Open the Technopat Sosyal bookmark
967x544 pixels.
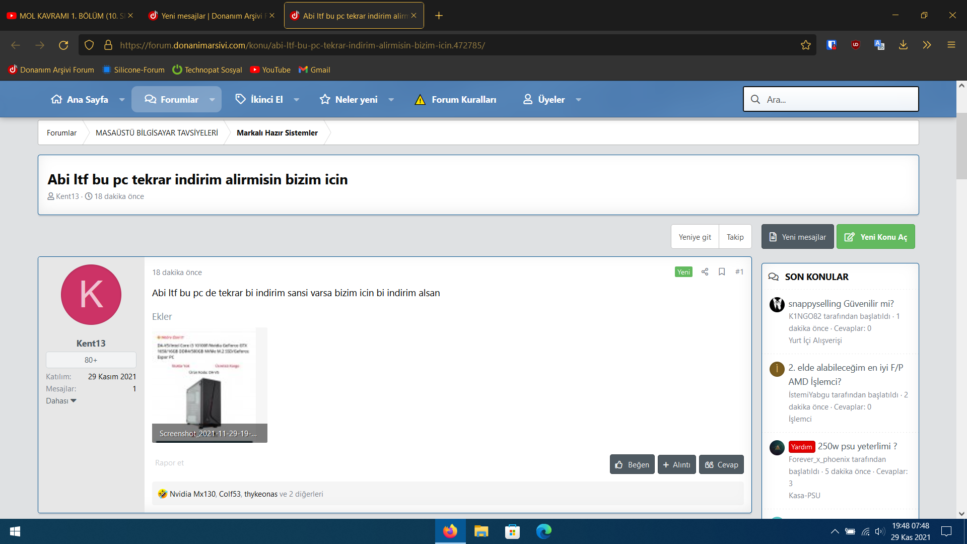(x=207, y=70)
